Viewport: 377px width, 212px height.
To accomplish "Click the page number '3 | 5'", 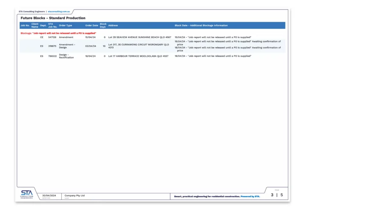I will pyautogui.click(x=277, y=195).
